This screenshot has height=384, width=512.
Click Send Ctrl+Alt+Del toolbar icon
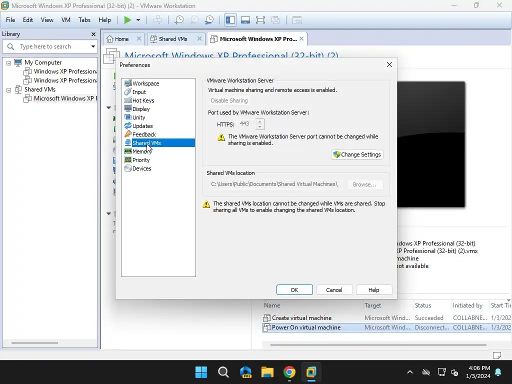(157, 20)
